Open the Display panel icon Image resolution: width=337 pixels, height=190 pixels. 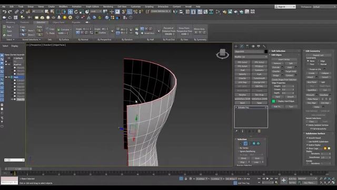tap(259, 46)
